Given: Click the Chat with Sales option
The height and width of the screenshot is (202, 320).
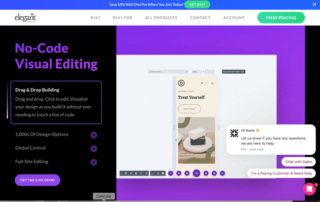Looking at the screenshot, I should (x=298, y=162).
